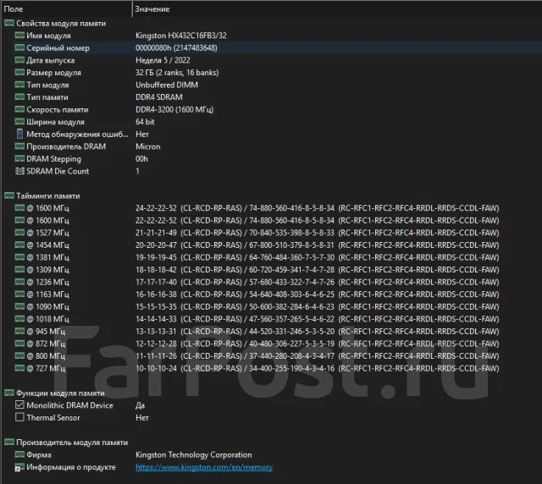
Task: Click the chip icon beside SDRAM Die Count
Action: pyautogui.click(x=19, y=171)
